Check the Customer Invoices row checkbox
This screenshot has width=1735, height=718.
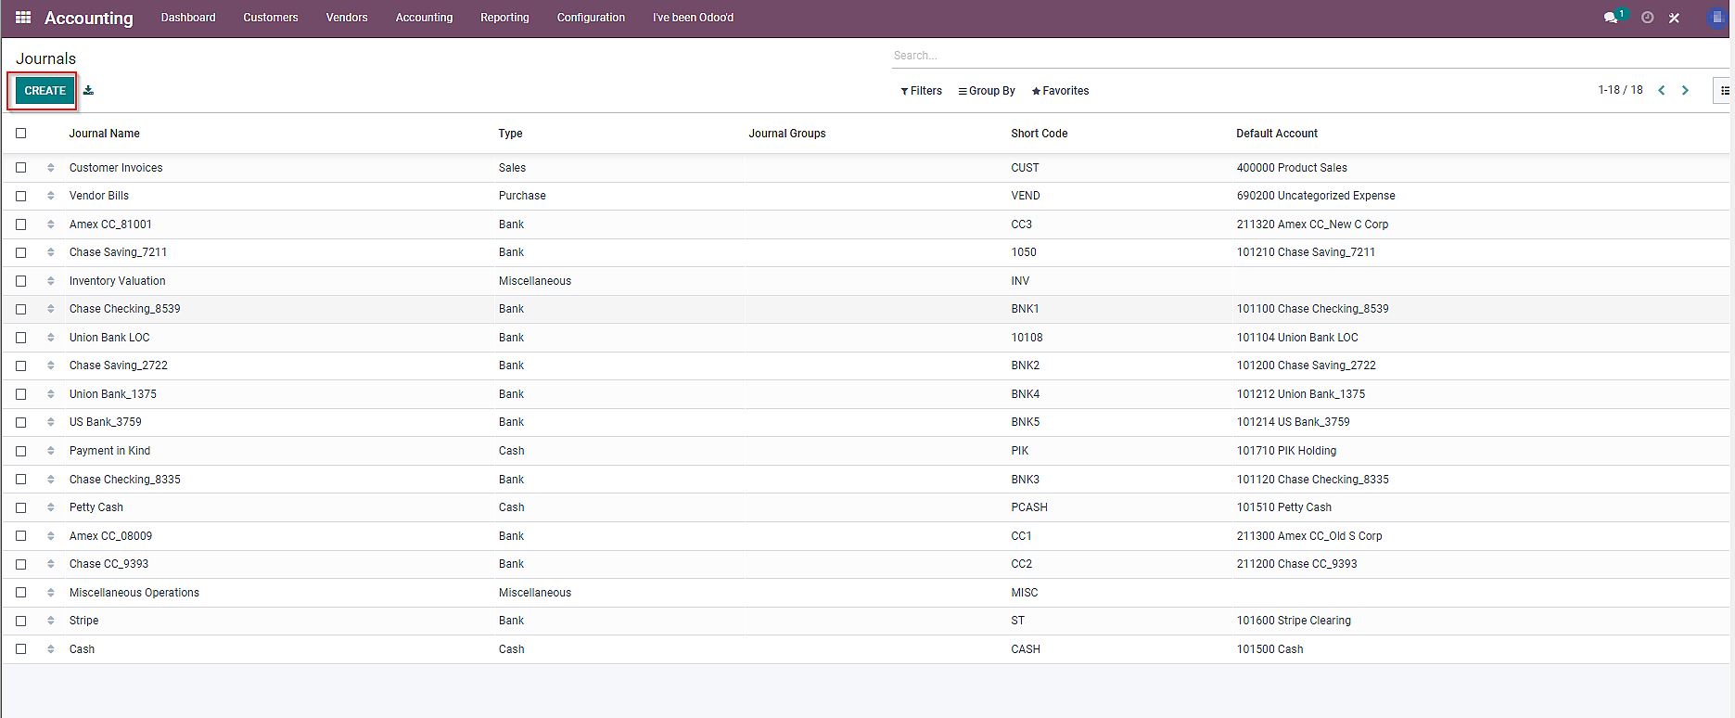click(21, 168)
